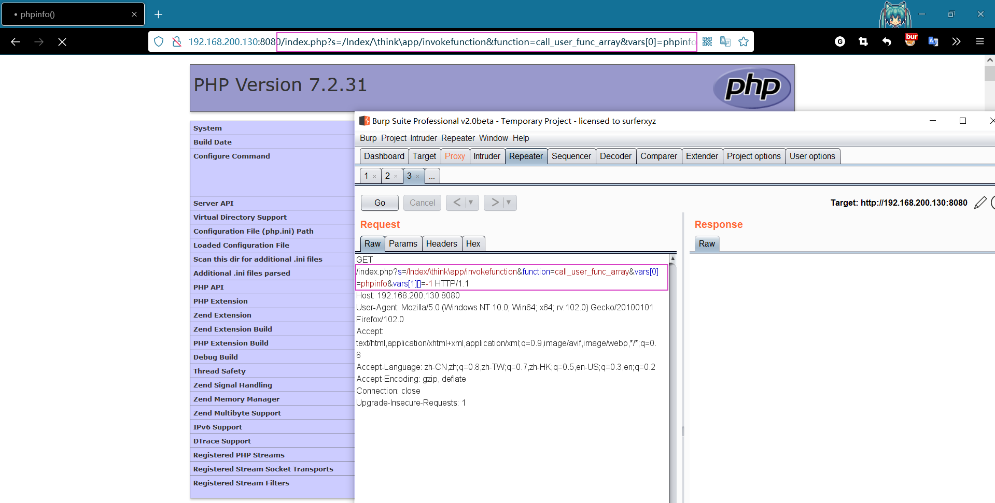Close the phpinfo() browser tab
The width and height of the screenshot is (995, 503).
pos(134,15)
